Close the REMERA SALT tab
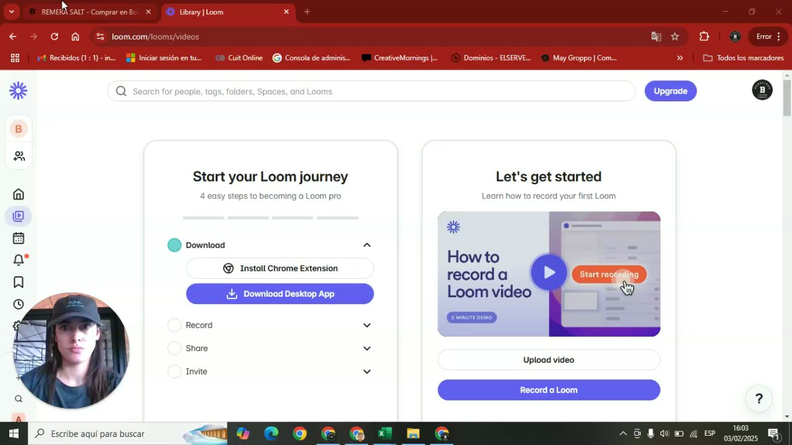The height and width of the screenshot is (445, 792). point(148,12)
